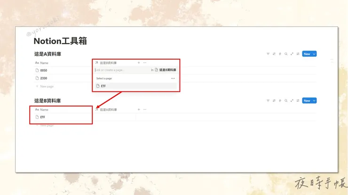Add property with plus in database B header
Image resolution: width=348 pixels, height=195 pixels.
click(x=139, y=109)
